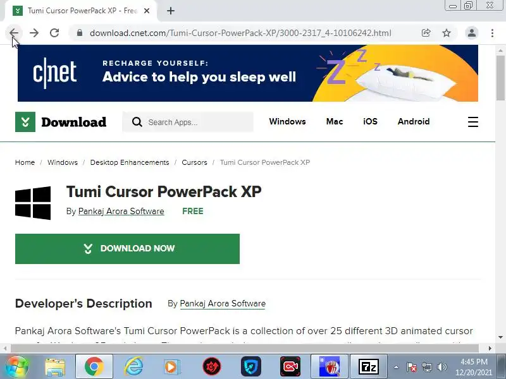Screen dimensions: 506x379
Task: Open 7-Zip from the taskbar
Action: [369, 367]
